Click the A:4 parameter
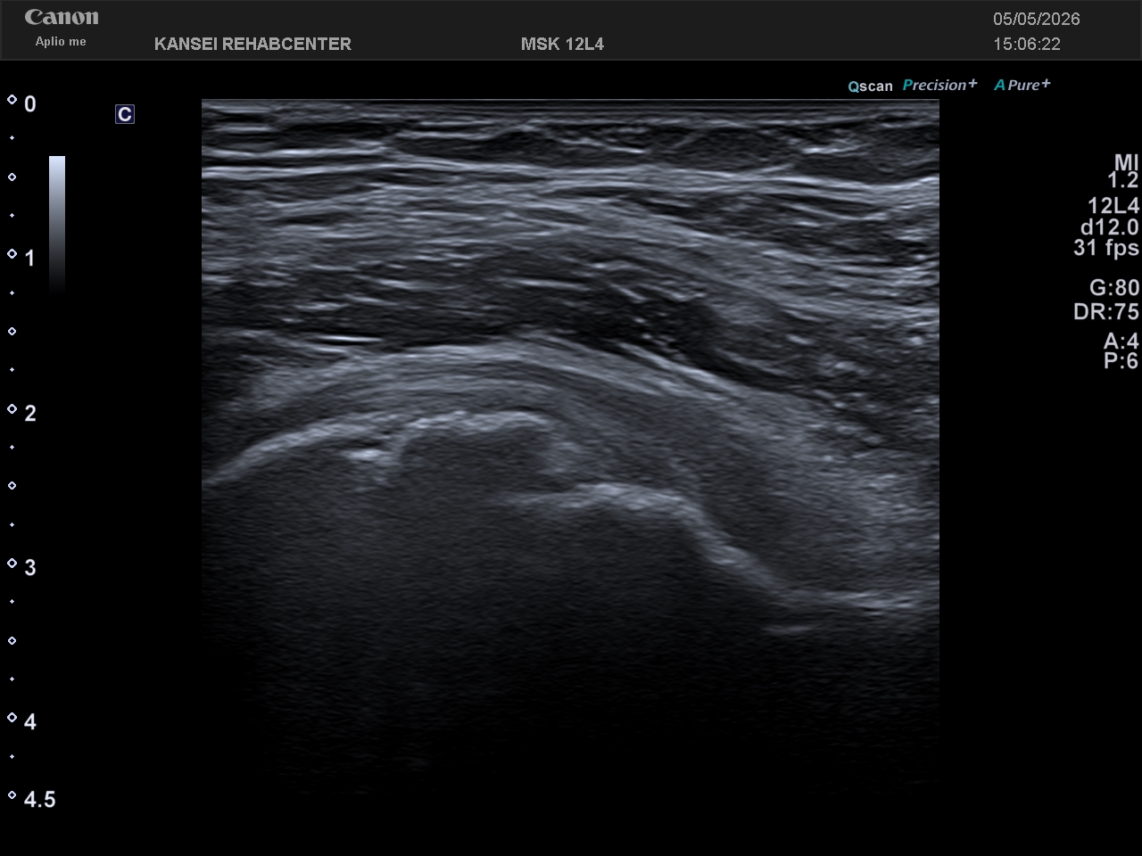Screen dimensions: 1142x856 tap(1121, 341)
